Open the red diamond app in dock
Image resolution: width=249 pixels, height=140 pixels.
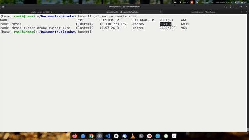(x=149, y=136)
